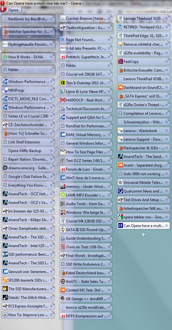Open a new tab with the plus button
The image size is (172, 330).
(x=143, y=235)
